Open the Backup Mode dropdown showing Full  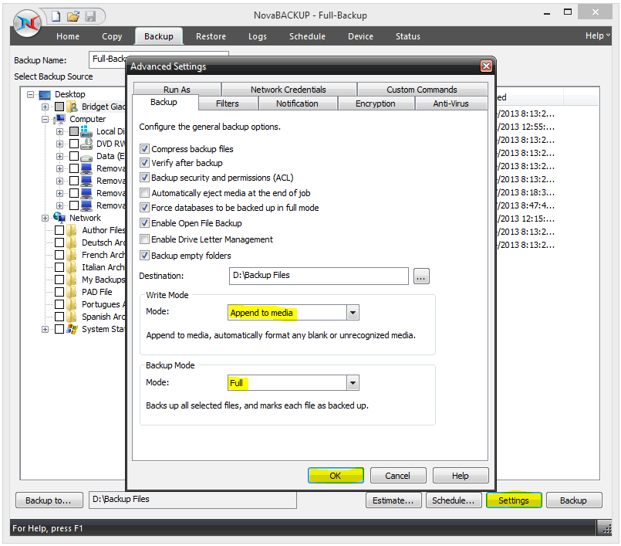point(353,383)
